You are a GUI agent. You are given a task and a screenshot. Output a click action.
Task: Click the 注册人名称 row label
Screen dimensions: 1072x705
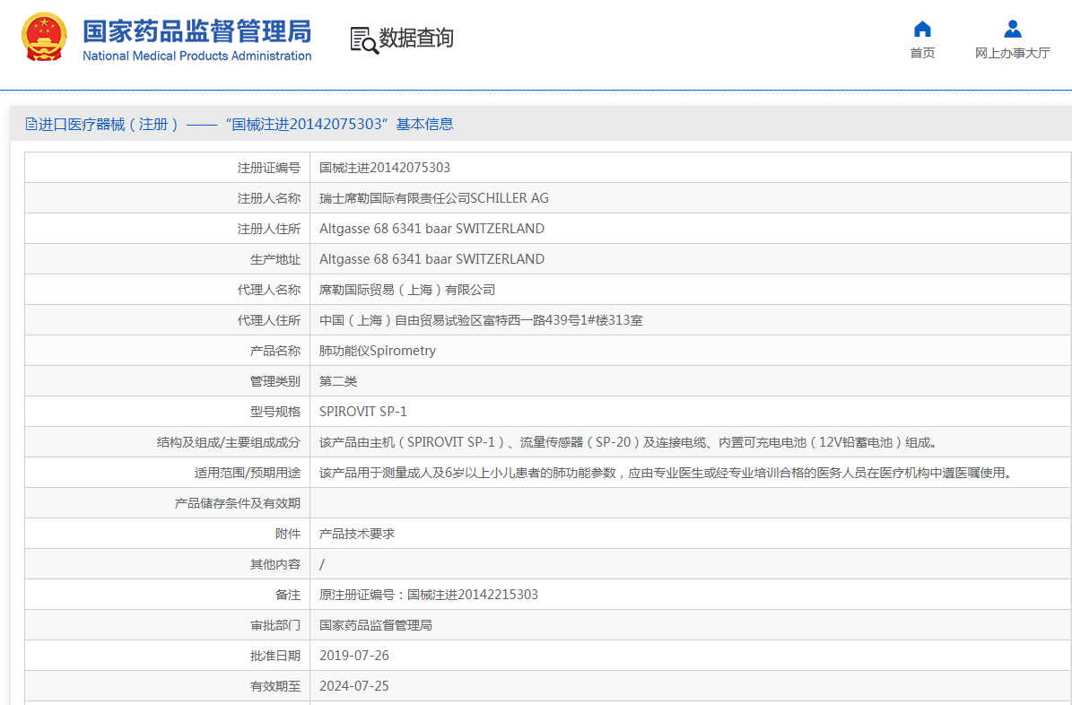(x=269, y=198)
